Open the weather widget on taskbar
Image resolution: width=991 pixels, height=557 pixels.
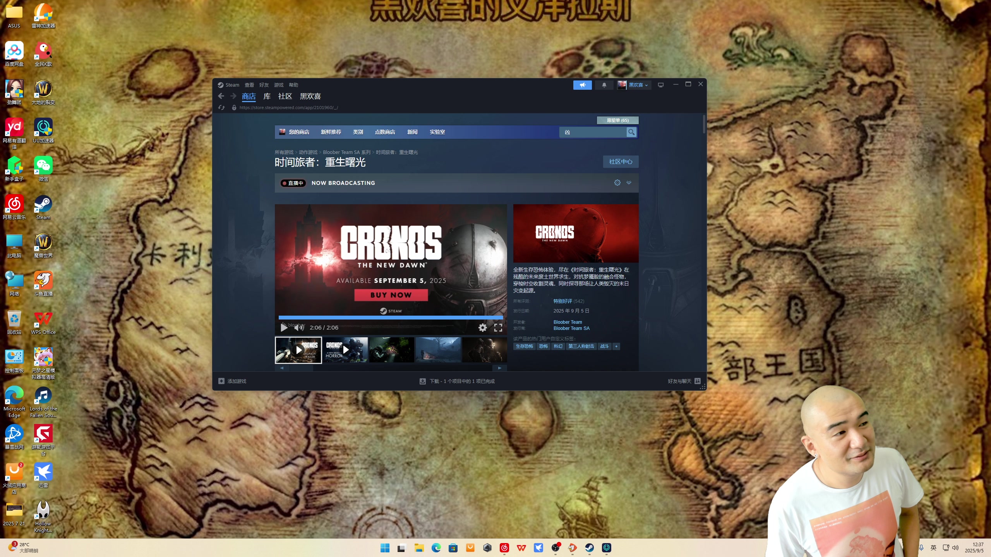23,547
